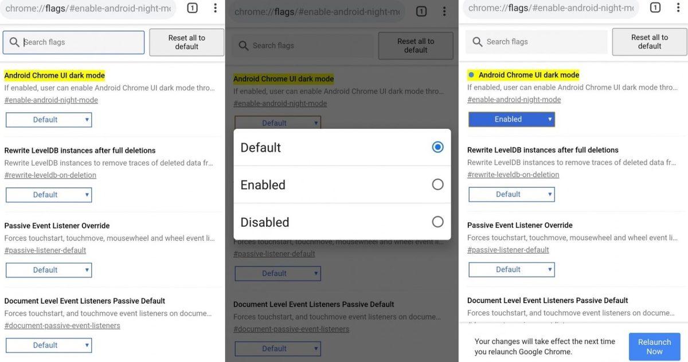688x362 pixels.
Task: Click the magnifier icon in the right Search flags box
Action: [x=478, y=41]
